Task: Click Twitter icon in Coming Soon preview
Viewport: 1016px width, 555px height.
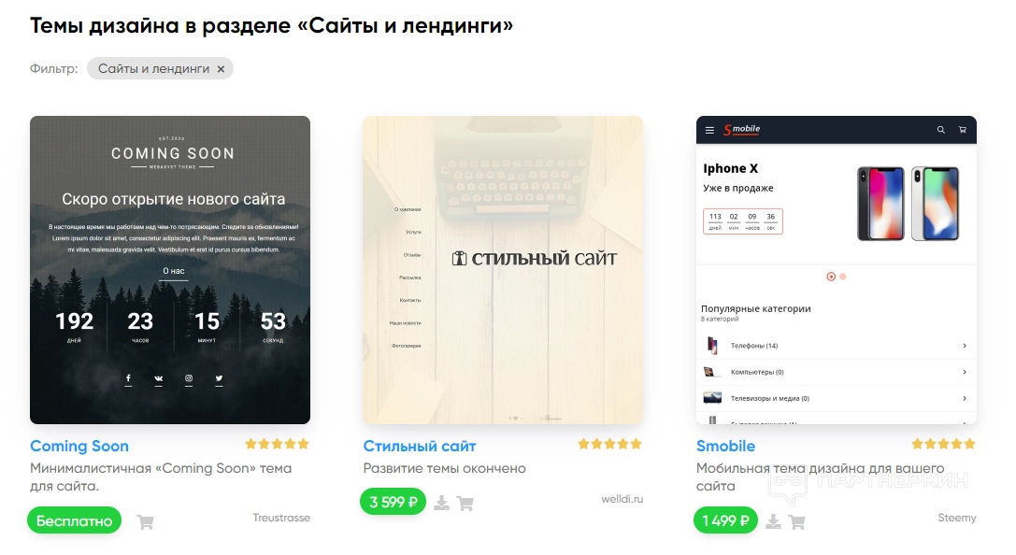Action: point(219,378)
